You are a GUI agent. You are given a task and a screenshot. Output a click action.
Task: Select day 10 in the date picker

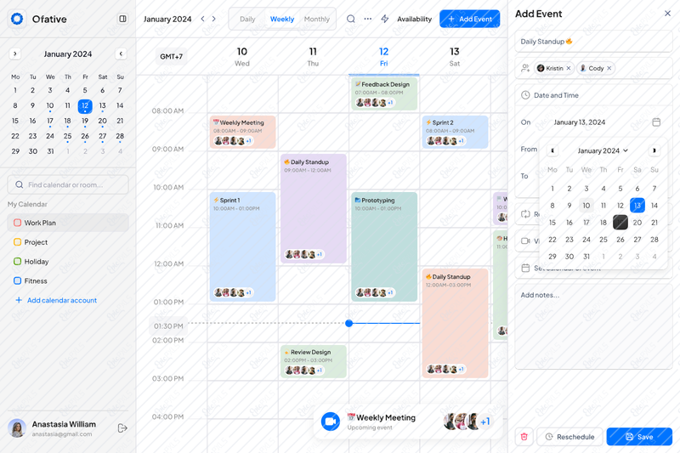point(586,206)
